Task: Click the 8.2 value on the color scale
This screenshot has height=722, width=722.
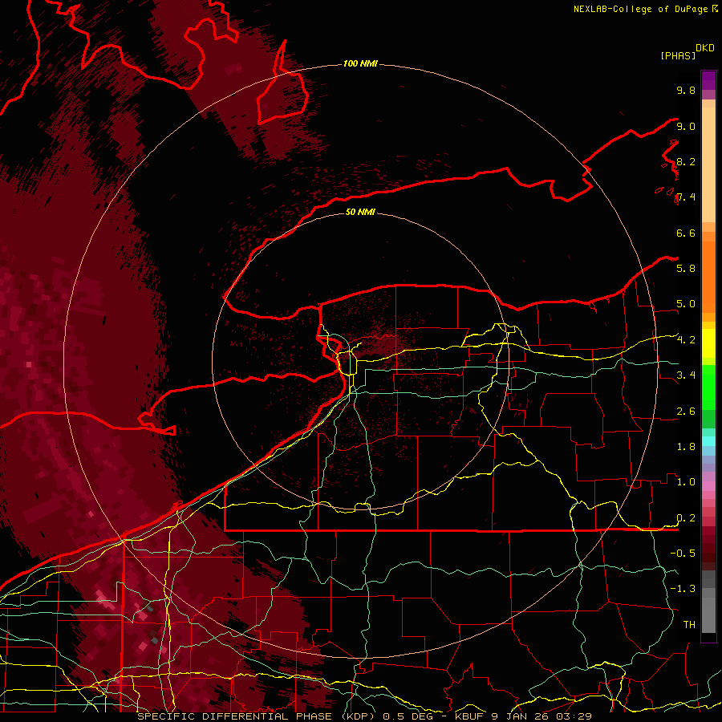Action: pyautogui.click(x=686, y=161)
